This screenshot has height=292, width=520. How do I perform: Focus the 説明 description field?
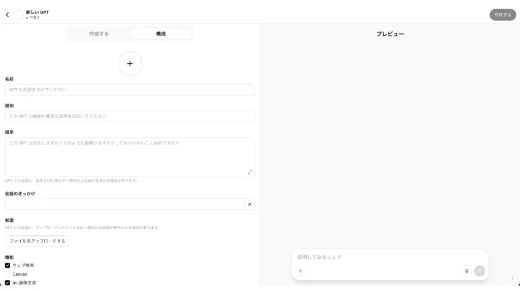click(129, 116)
